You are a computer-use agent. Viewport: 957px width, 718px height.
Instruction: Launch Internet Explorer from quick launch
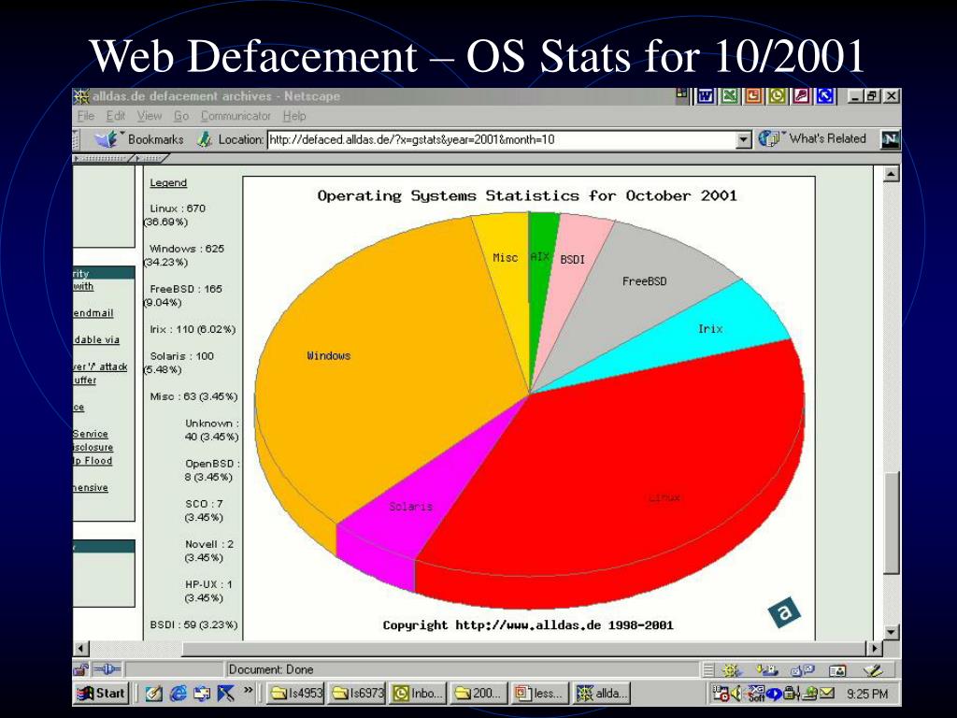click(x=179, y=693)
